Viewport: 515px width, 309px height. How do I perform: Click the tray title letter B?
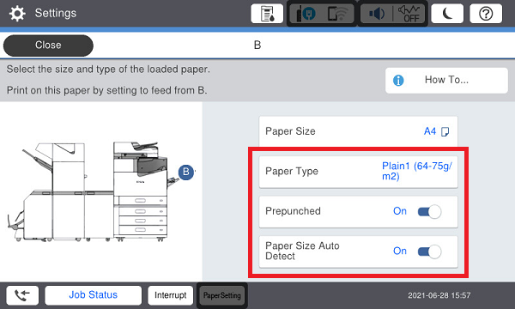coord(257,45)
